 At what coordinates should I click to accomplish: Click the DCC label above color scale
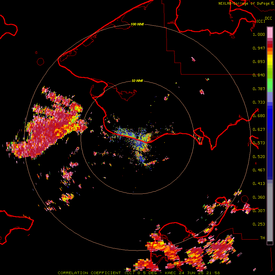tap(269, 18)
